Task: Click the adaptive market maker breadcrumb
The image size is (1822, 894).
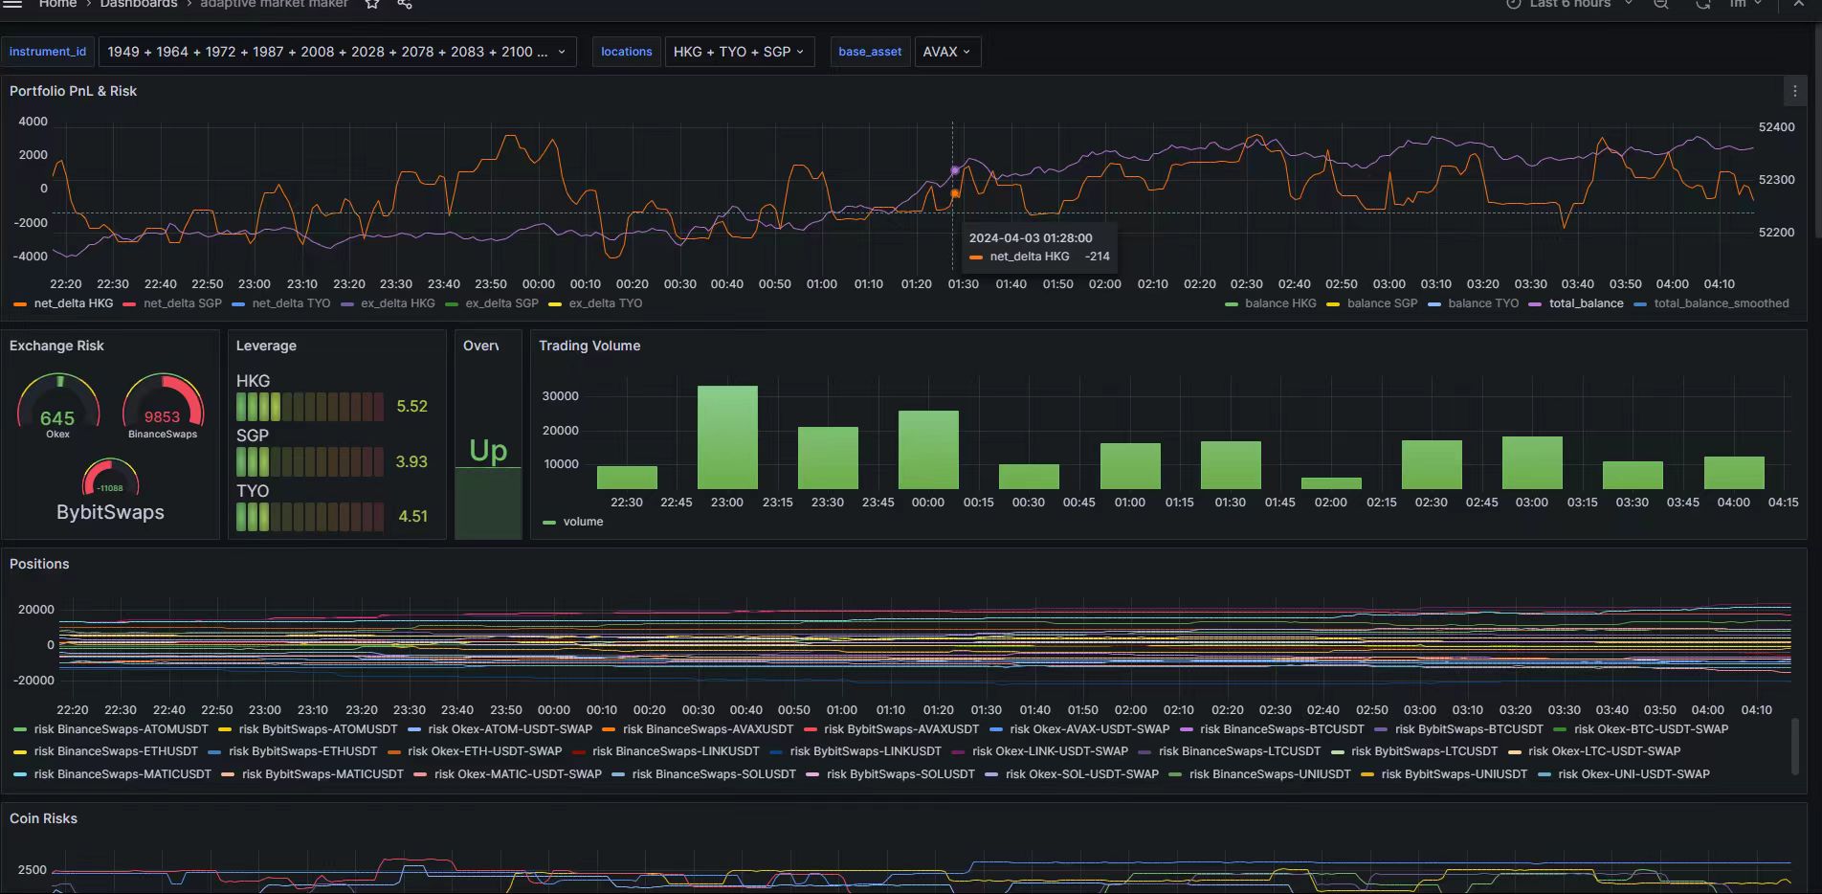Action: 274,4
